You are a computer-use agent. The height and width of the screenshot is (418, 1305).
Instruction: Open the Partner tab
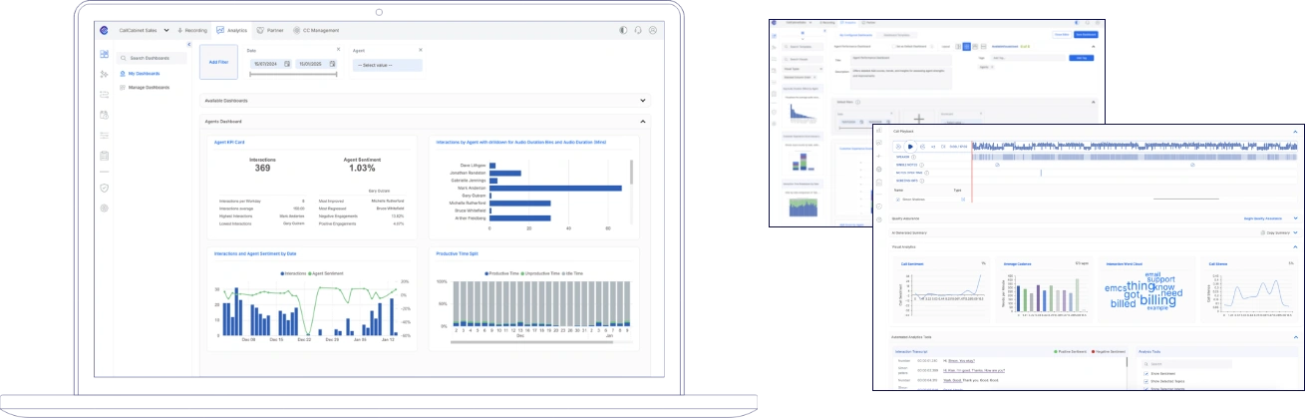point(271,31)
